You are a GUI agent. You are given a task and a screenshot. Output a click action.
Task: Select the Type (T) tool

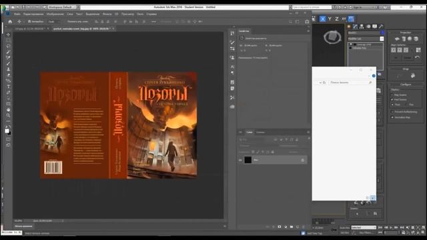(8, 87)
